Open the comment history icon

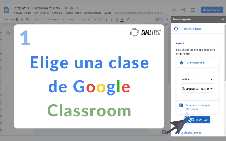click(x=183, y=10)
